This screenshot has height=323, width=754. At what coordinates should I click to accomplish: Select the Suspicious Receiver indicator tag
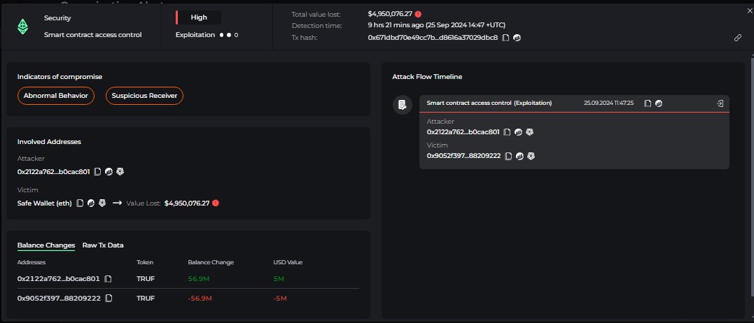click(x=144, y=96)
